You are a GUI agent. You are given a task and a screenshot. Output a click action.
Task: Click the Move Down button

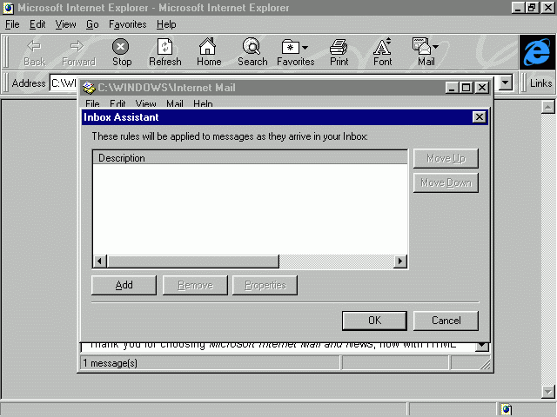point(446,183)
